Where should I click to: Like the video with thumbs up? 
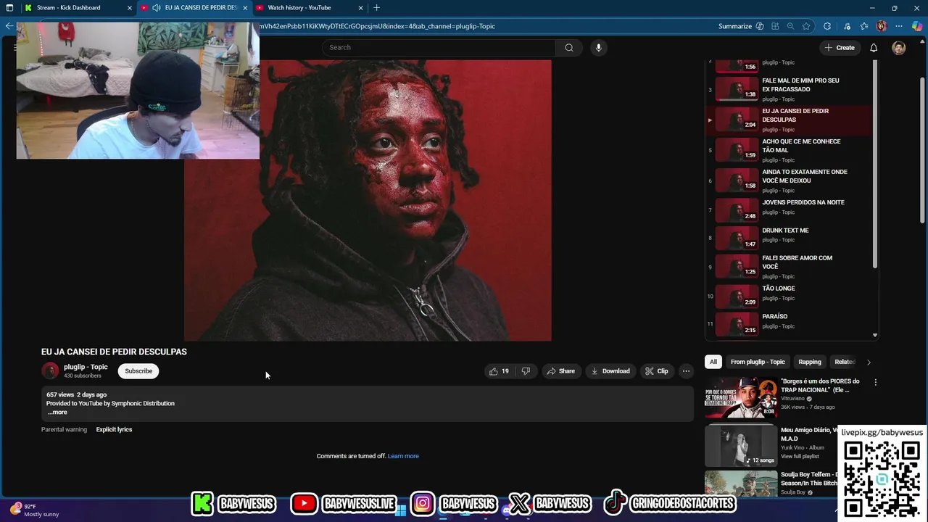tap(500, 371)
